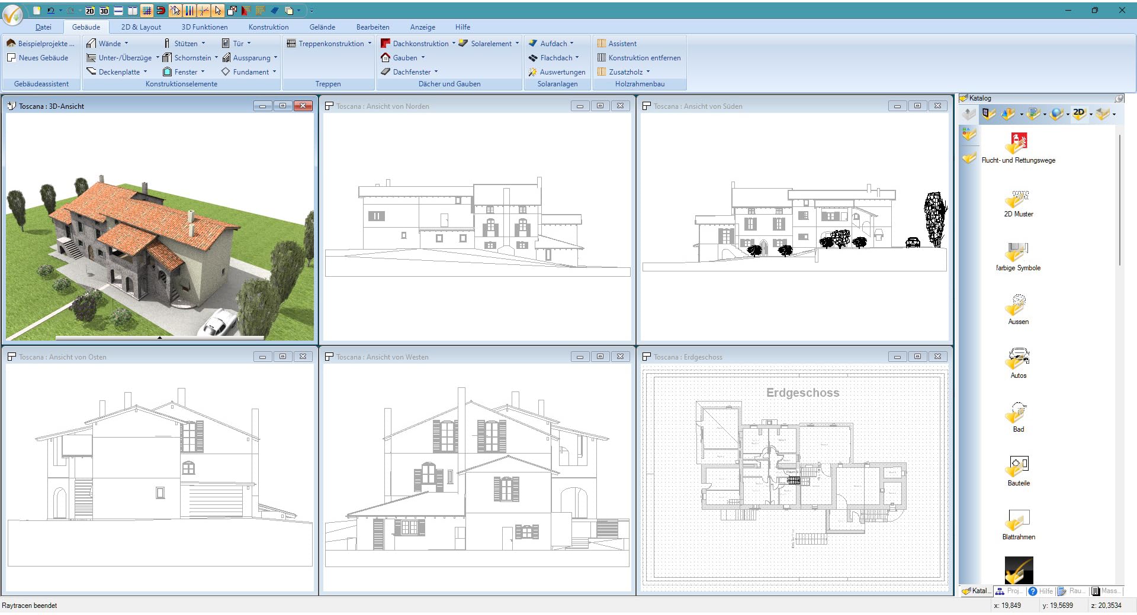Open the Bad catalog folder

point(1018,417)
